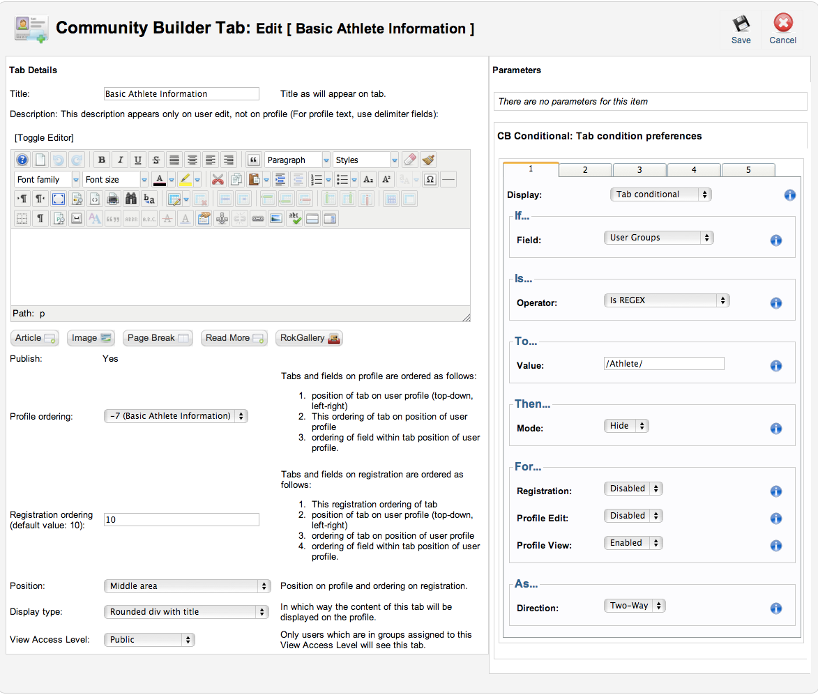Insert a table in editor
The image size is (818, 697).
174,199
